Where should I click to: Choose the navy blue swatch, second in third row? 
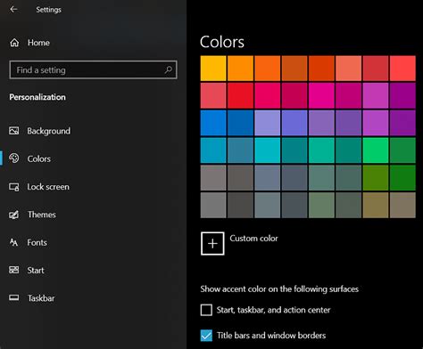(240, 123)
